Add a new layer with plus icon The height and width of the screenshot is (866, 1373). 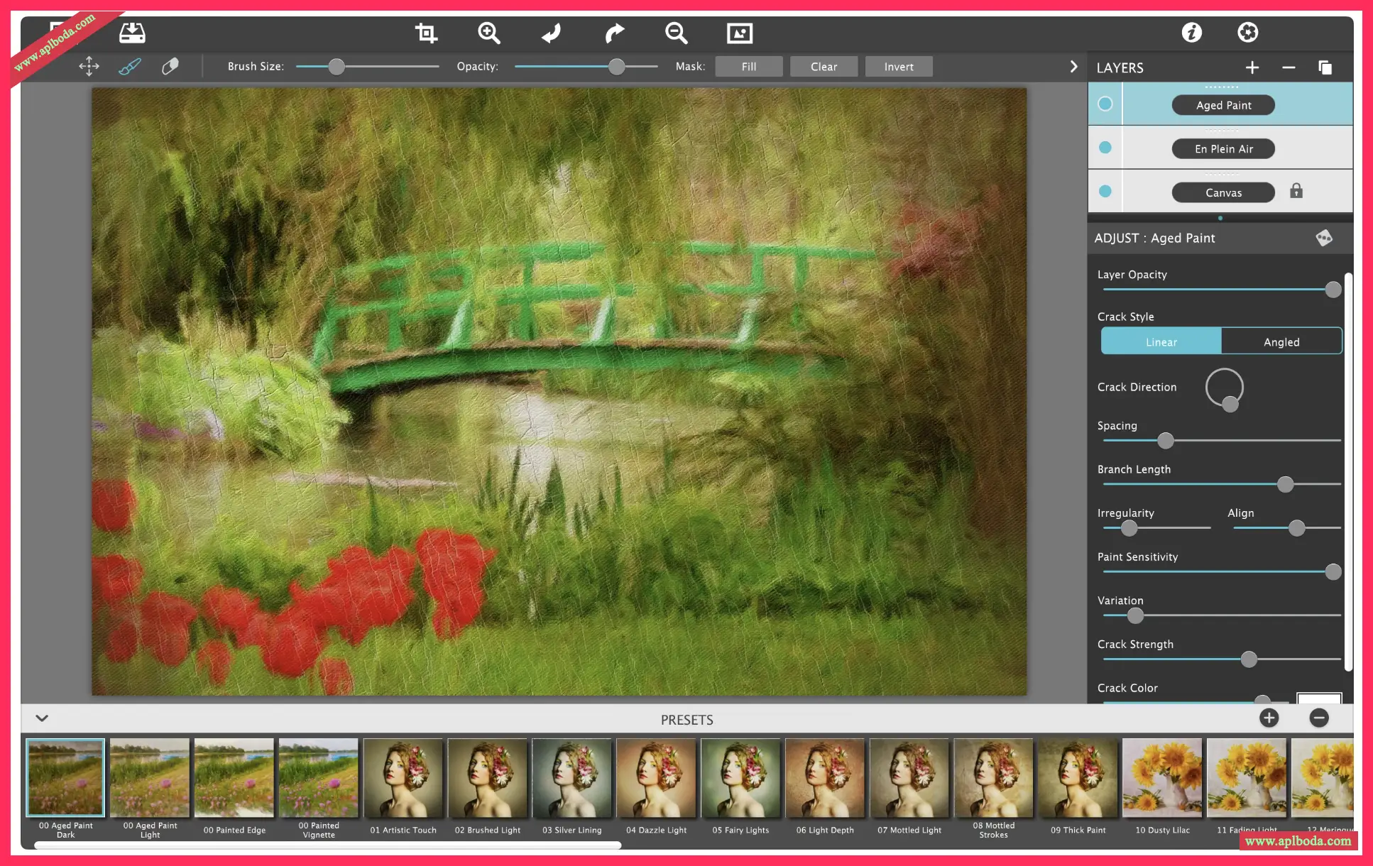(1252, 67)
